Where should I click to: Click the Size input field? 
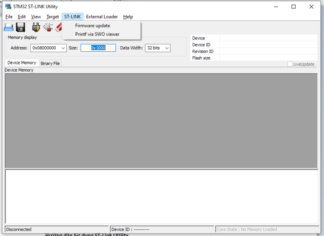(98, 48)
